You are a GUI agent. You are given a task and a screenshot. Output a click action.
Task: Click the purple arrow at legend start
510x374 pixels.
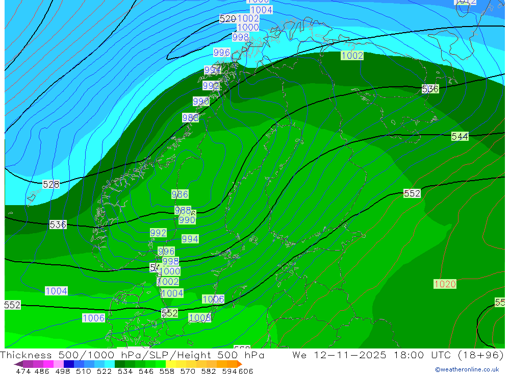point(18,364)
